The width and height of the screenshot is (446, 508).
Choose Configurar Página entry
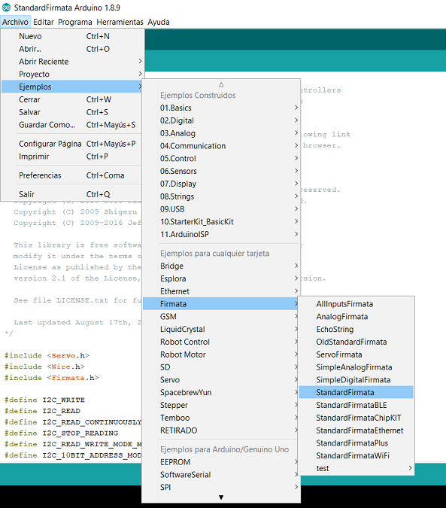(72, 144)
